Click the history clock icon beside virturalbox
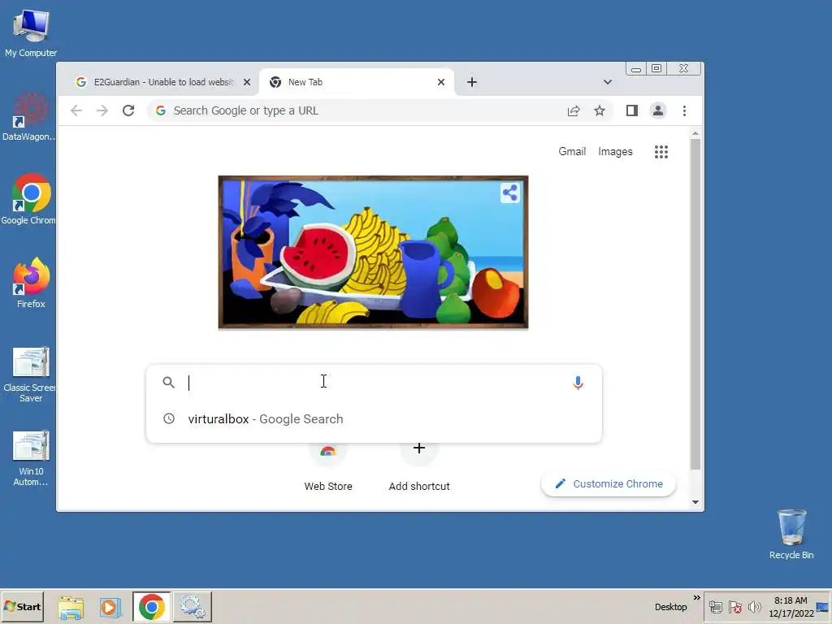Screen dimensions: 832x624 tap(169, 418)
